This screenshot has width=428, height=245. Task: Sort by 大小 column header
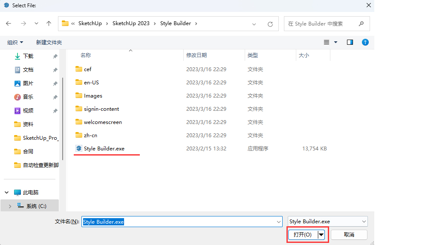point(304,55)
